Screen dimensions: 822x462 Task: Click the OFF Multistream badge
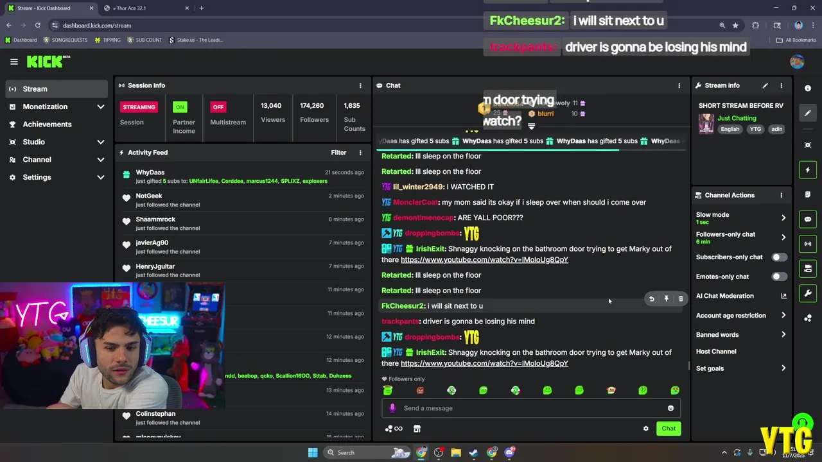pyautogui.click(x=218, y=107)
